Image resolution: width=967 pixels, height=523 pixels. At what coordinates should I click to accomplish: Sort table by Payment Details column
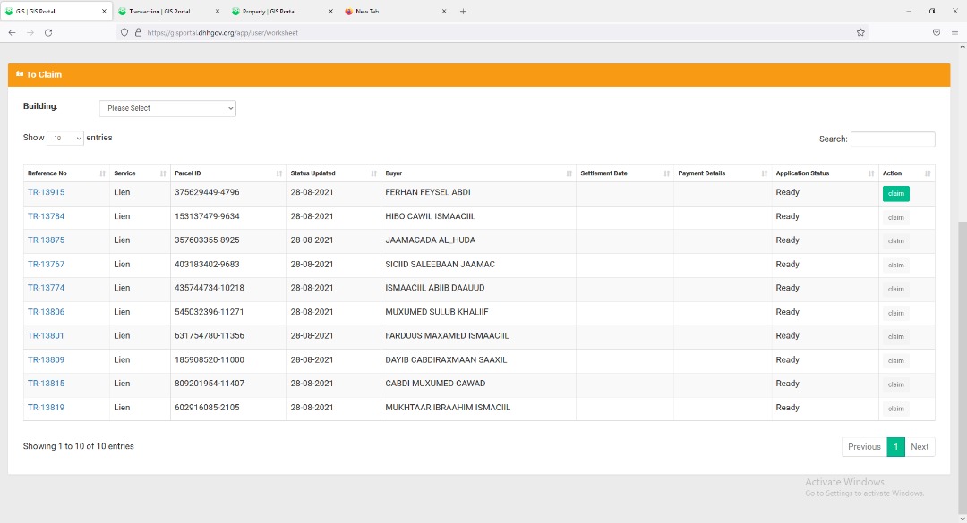tap(723, 173)
